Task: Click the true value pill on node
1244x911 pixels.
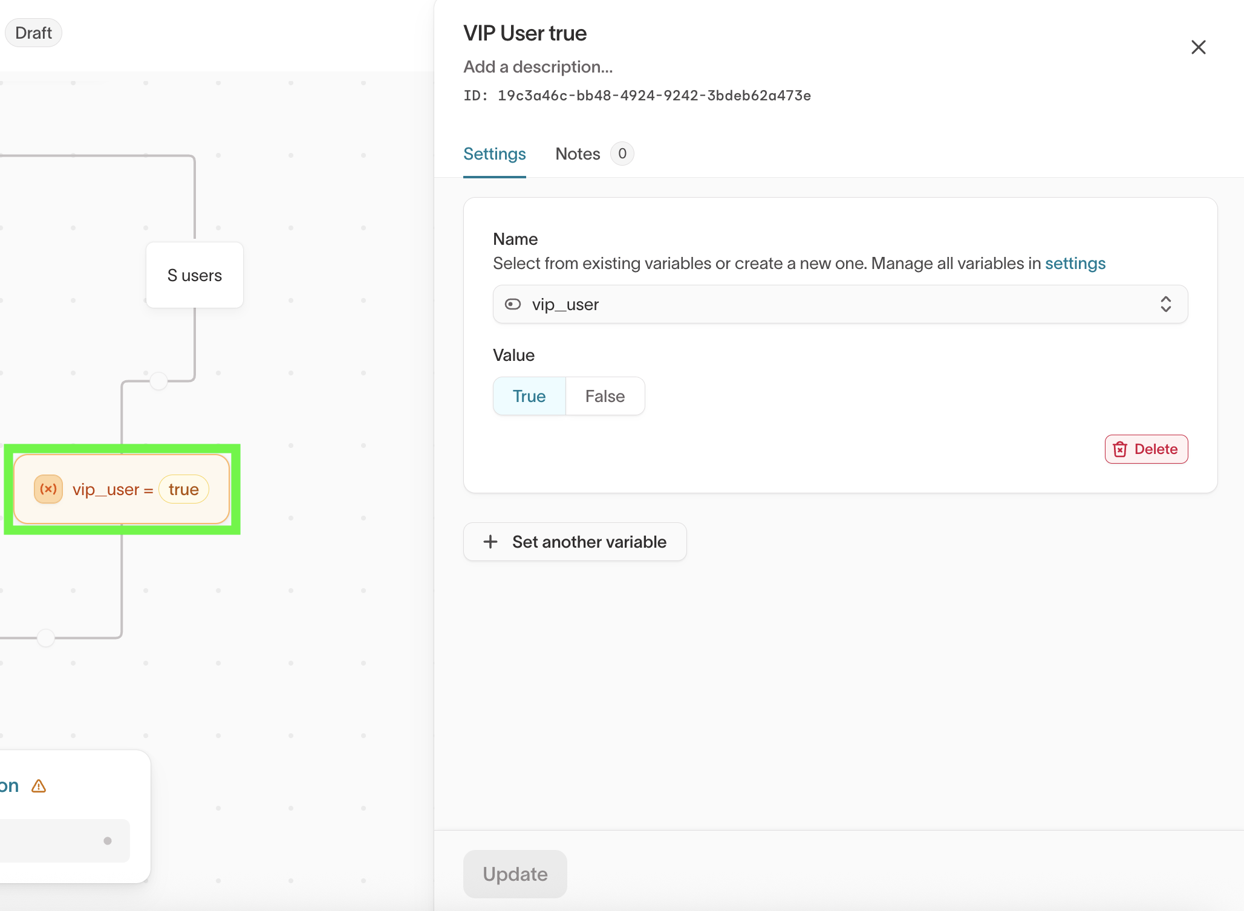Action: click(183, 489)
